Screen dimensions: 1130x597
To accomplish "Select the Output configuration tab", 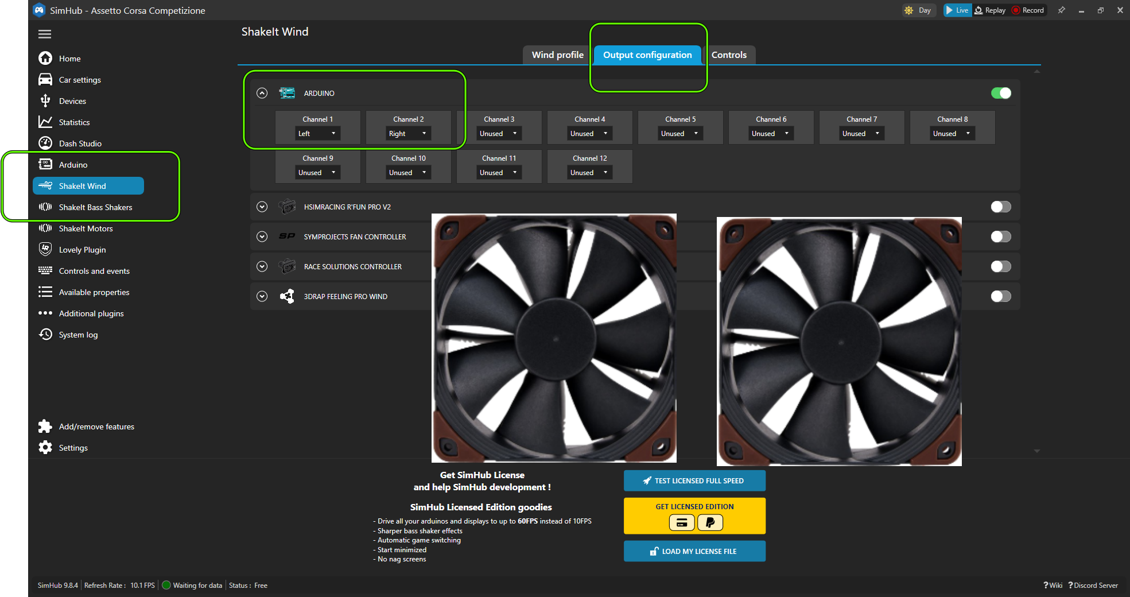I will (x=647, y=55).
